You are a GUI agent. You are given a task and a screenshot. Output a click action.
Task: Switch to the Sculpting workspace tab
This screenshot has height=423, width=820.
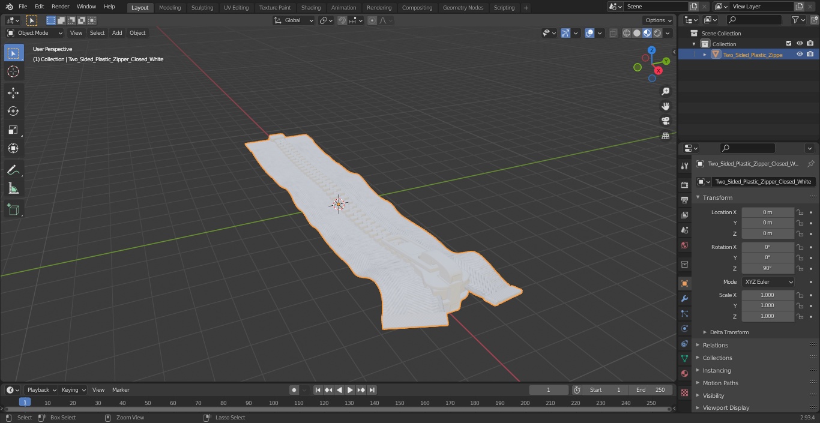[202, 7]
